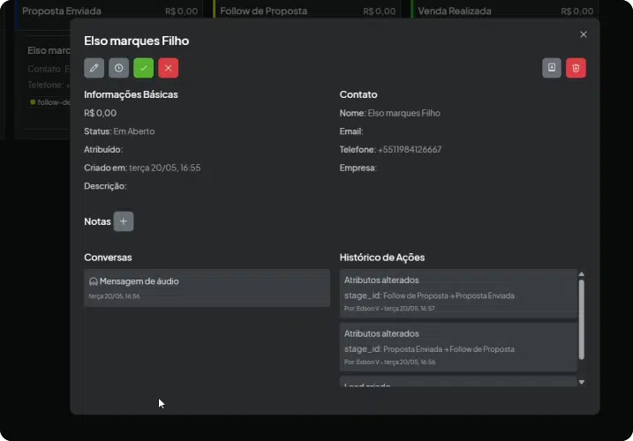Click the Notas heading
The image size is (633, 441).
pyautogui.click(x=97, y=221)
